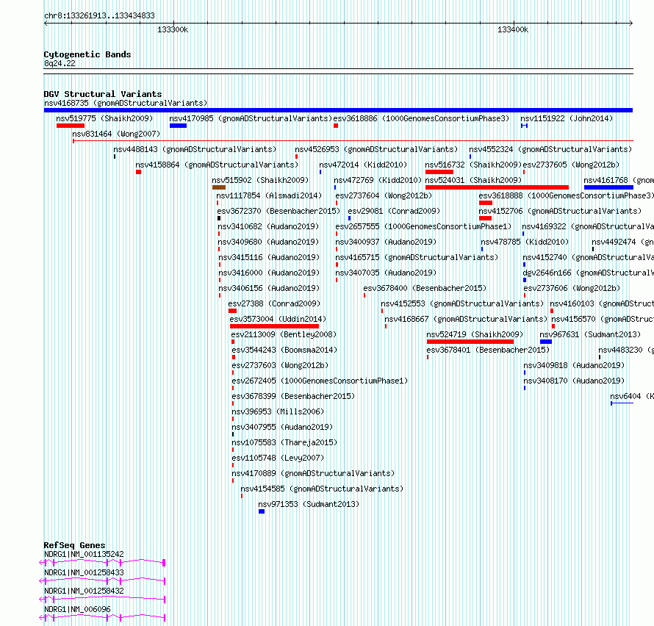This screenshot has width=654, height=626.
Task: Open nsv3410682 (Audano2019) label
Action: (268, 226)
